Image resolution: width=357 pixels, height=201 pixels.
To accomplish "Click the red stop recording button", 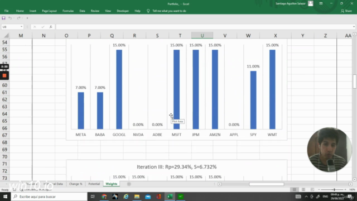I will point(4,76).
